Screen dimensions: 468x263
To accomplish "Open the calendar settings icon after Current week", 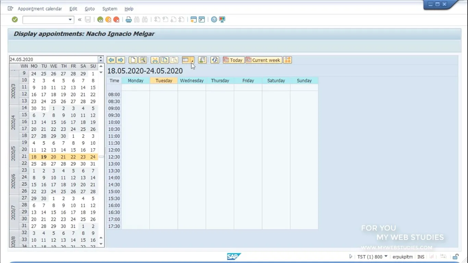I will click(287, 60).
